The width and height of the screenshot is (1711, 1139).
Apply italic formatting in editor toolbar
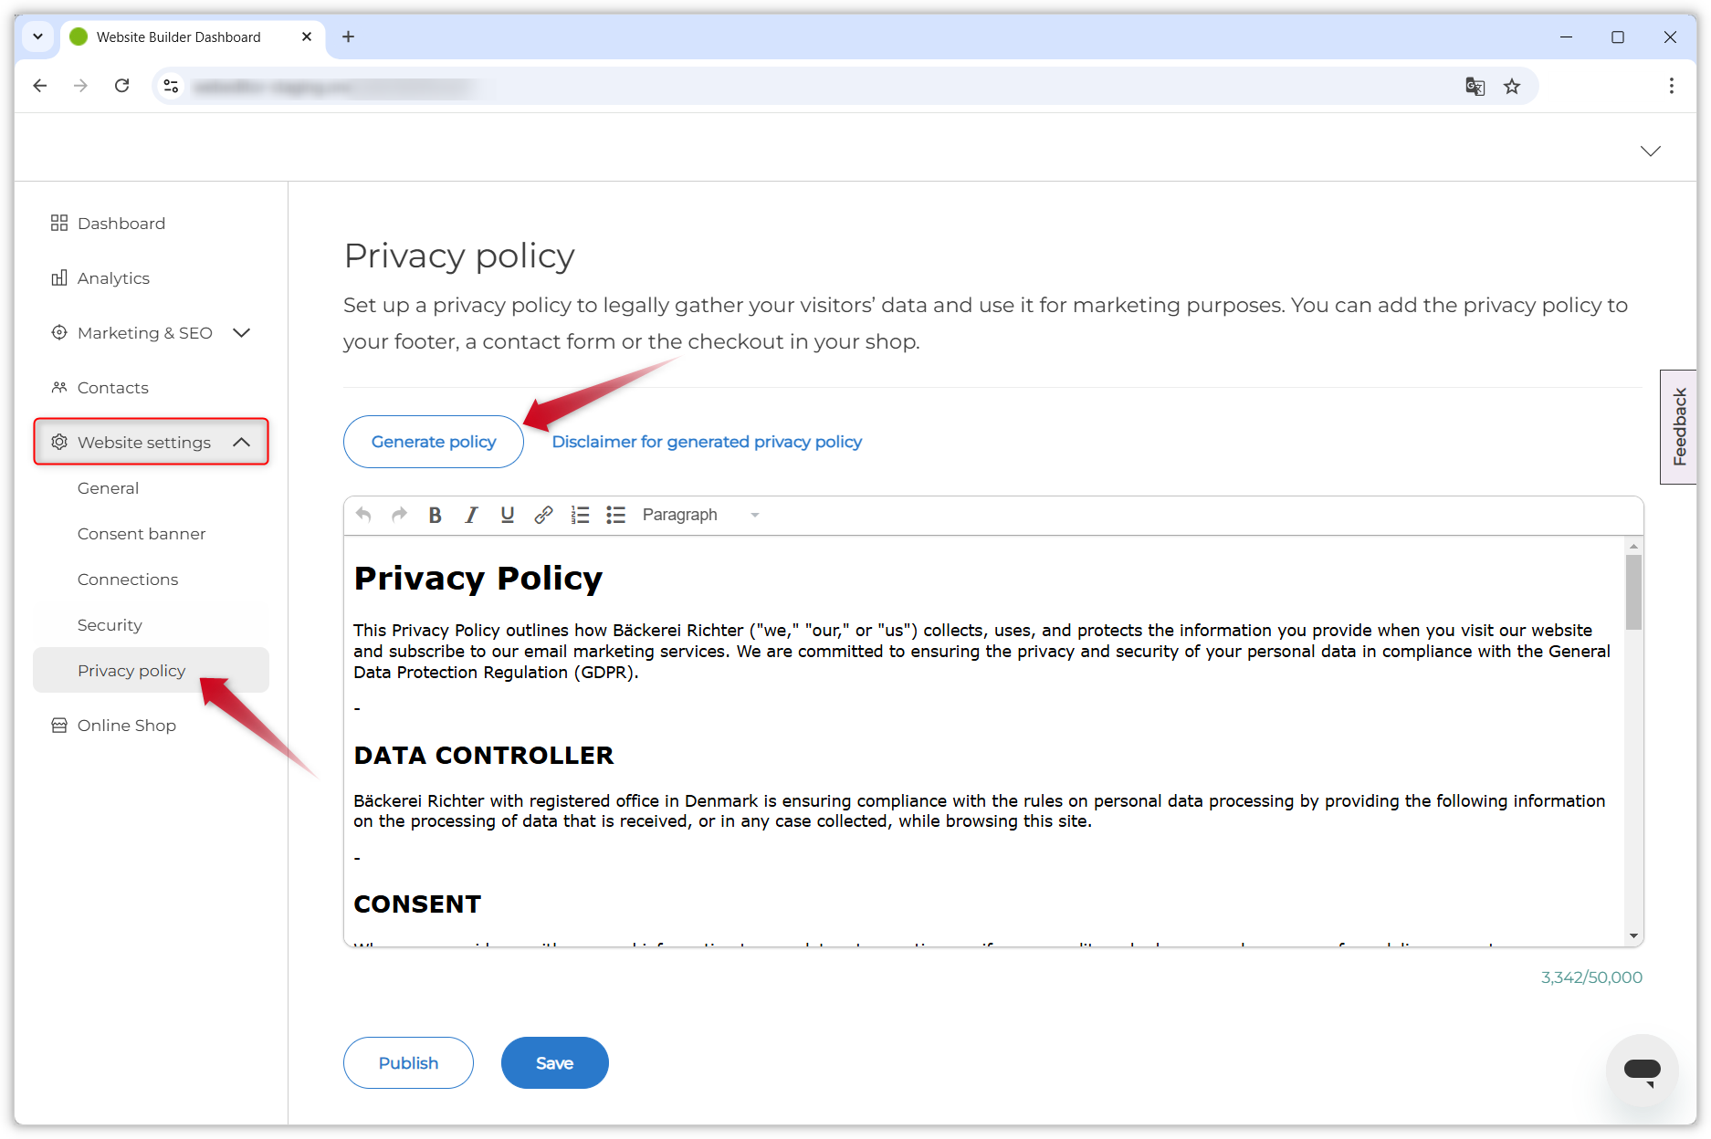point(471,516)
